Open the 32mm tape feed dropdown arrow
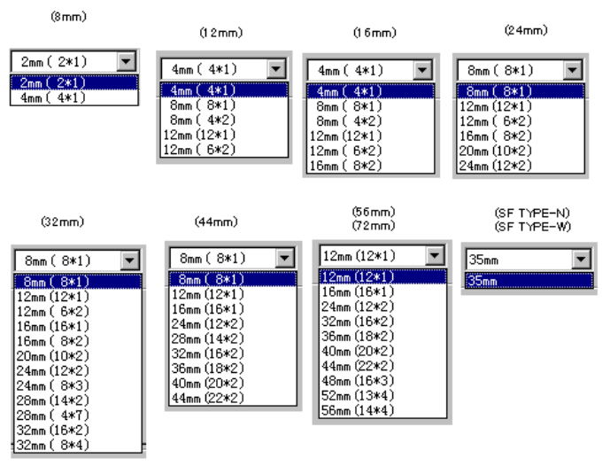Screen dimensions: 610x466 [129, 260]
